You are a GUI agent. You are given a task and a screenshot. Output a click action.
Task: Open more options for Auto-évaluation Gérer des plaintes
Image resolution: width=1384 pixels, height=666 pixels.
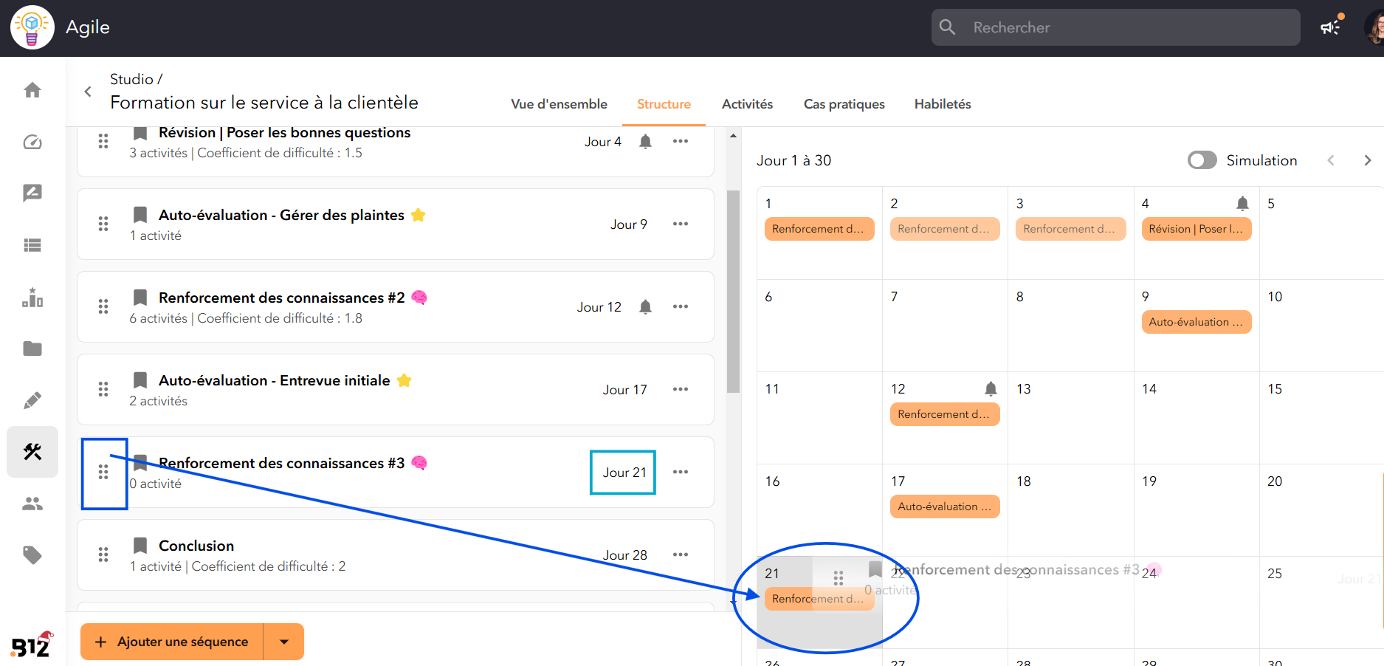coord(681,224)
